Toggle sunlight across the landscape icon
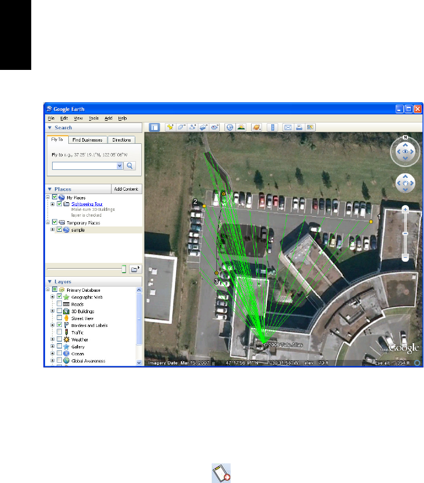 pos(241,127)
